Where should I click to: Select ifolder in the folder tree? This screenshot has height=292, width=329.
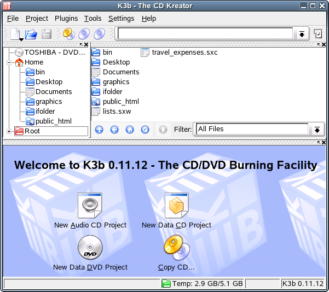coord(41,112)
